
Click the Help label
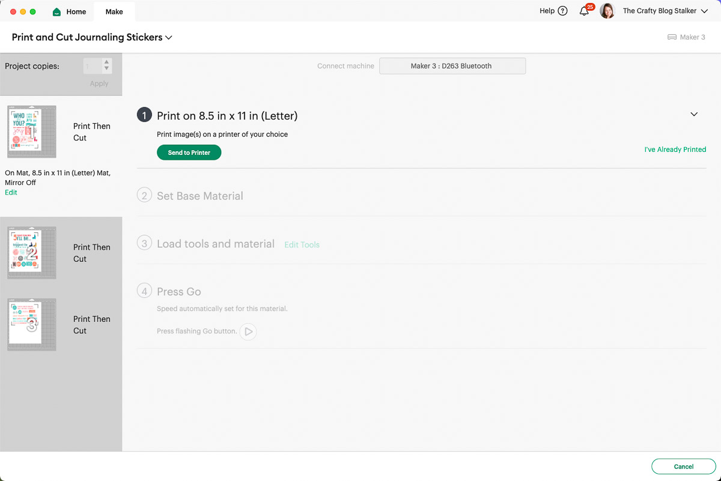[547, 11]
